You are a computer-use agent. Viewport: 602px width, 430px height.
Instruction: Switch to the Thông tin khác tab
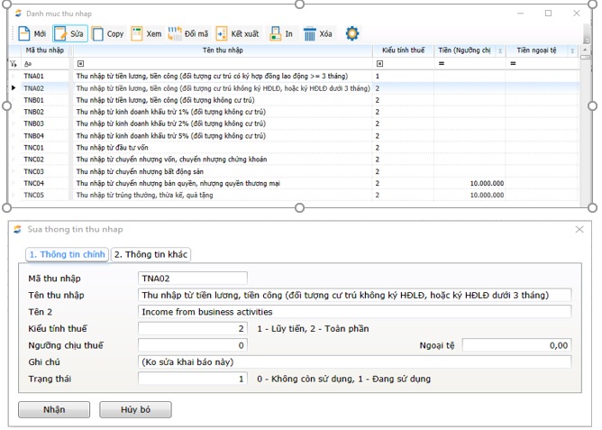150,254
